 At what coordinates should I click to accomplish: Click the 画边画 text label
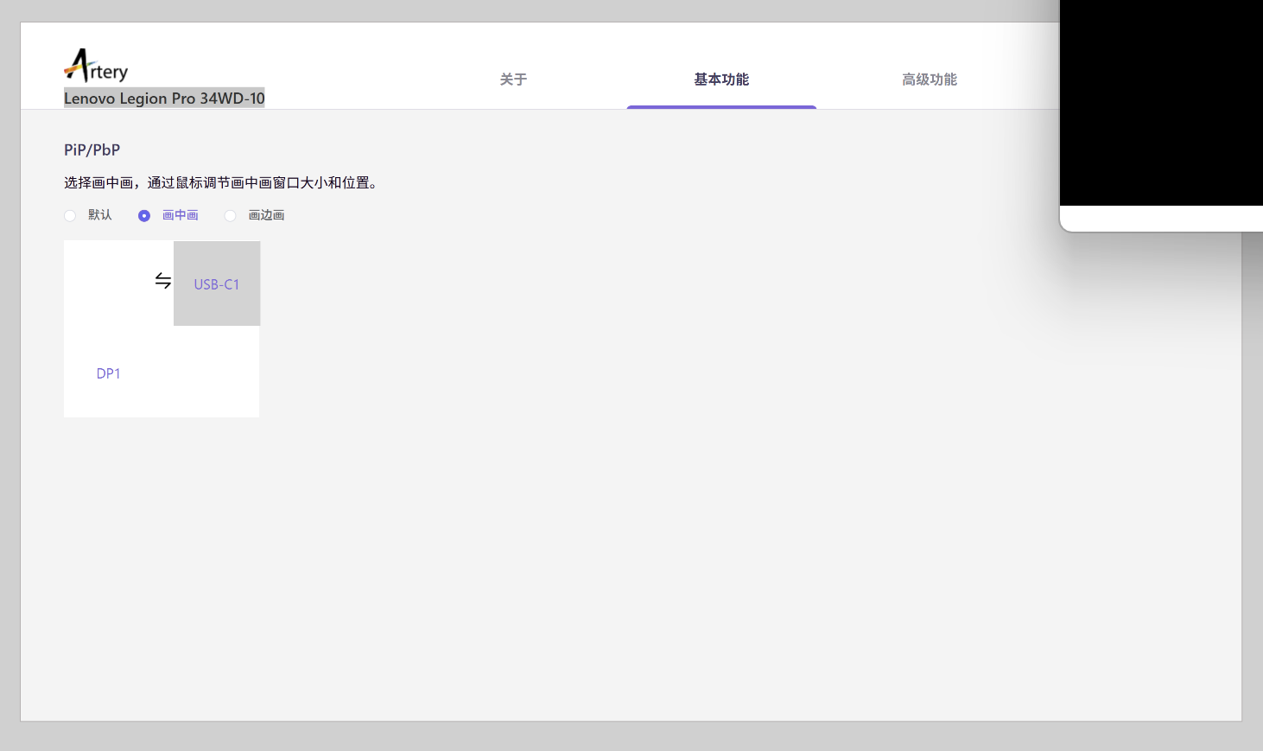click(x=266, y=215)
